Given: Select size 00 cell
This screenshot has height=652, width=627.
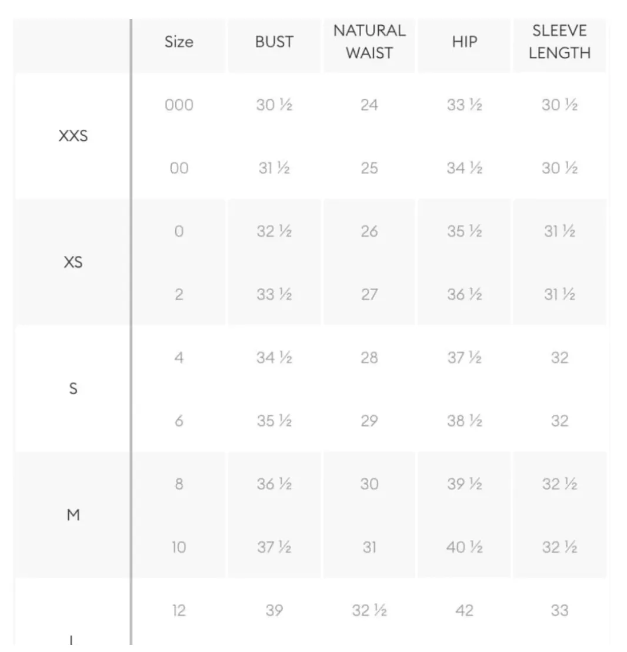Looking at the screenshot, I should pos(179,168).
